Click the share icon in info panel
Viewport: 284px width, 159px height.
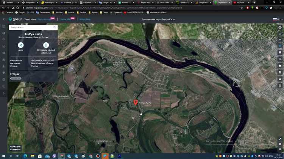pos(20,45)
